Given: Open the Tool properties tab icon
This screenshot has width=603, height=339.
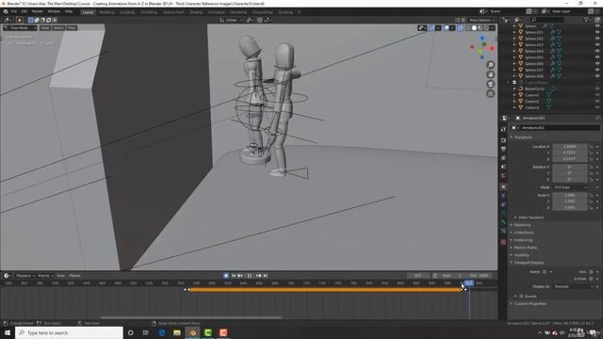Looking at the screenshot, I should (503, 130).
